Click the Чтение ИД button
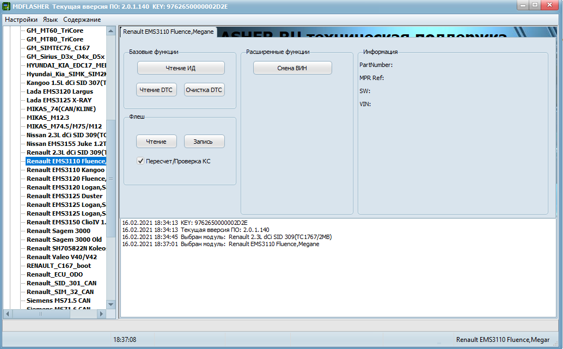Viewport: 563px width, 349px height. tap(181, 68)
